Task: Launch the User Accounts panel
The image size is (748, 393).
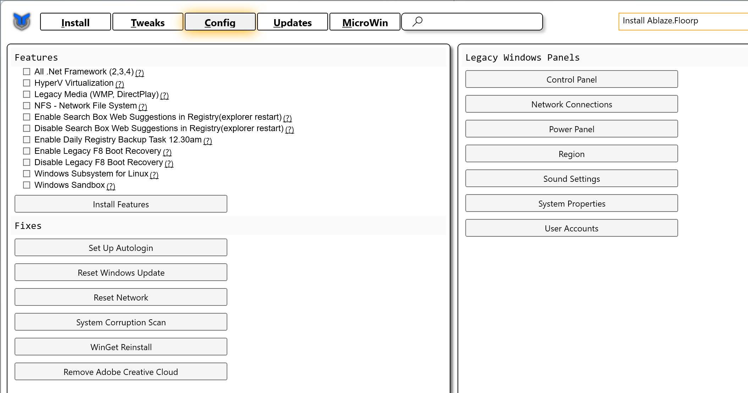Action: click(571, 228)
